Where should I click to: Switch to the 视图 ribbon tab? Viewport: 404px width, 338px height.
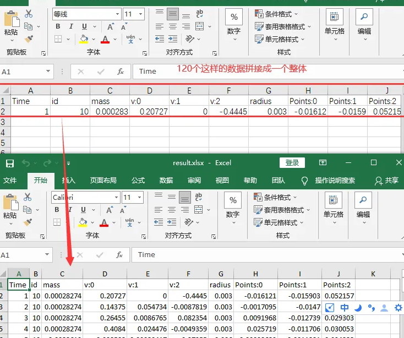pyautogui.click(x=222, y=181)
